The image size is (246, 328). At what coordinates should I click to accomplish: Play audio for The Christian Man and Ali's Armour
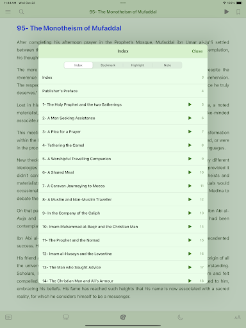[x=190, y=281]
